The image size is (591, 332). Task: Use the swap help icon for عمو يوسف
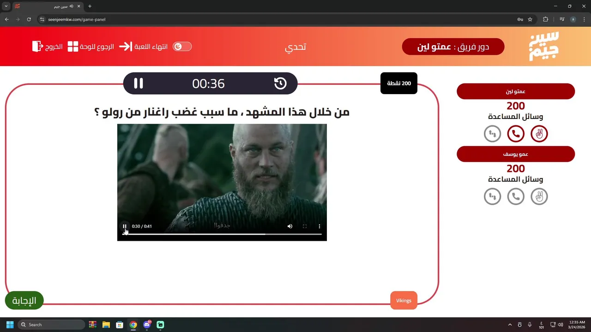(x=492, y=197)
